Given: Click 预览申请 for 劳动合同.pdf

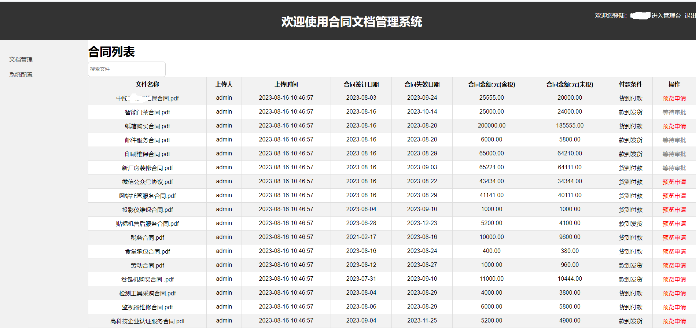Looking at the screenshot, I should [674, 265].
